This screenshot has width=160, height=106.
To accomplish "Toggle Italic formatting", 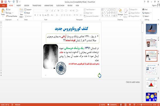I will [38, 15].
